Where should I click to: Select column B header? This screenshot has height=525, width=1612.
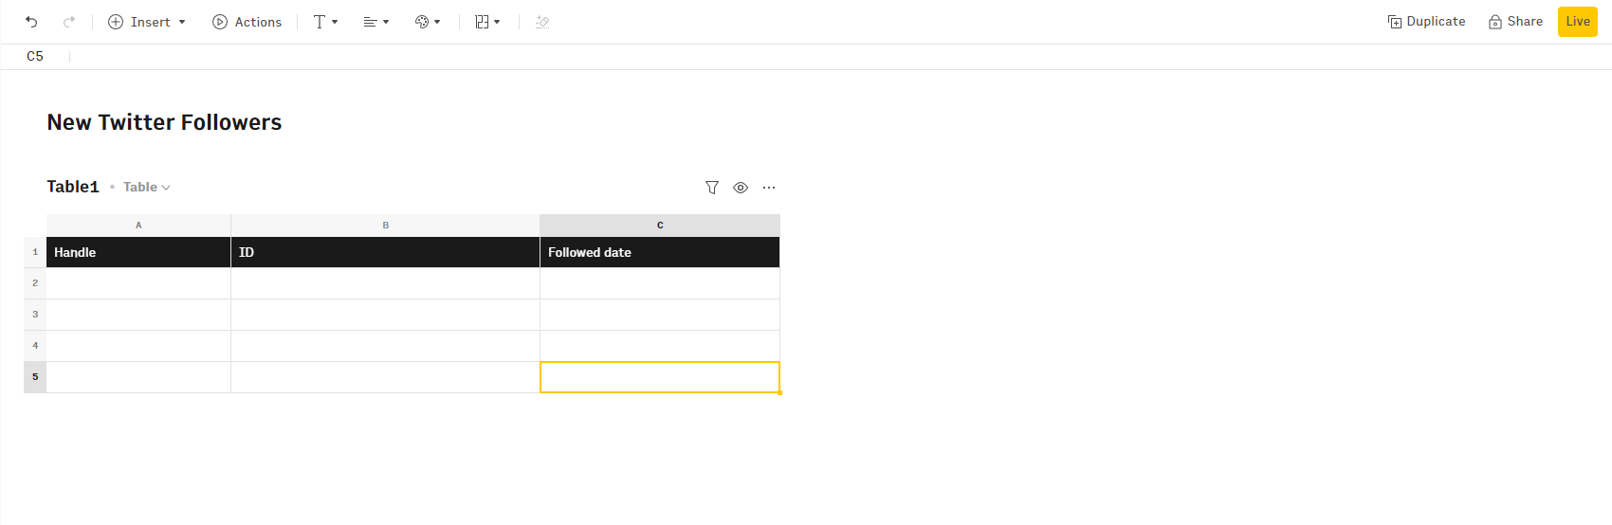pos(386,226)
